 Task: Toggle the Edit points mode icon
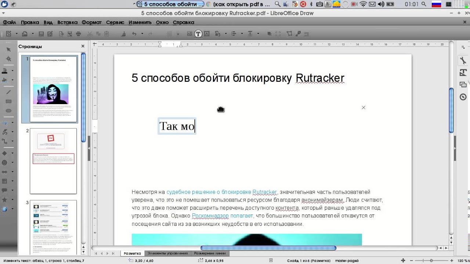[289, 34]
